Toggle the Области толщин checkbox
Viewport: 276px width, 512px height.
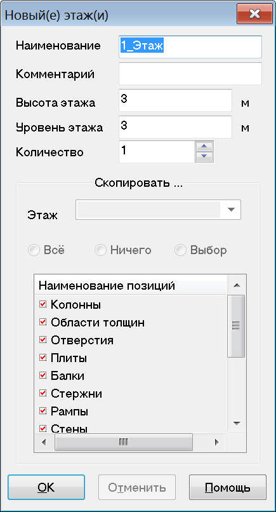43,322
